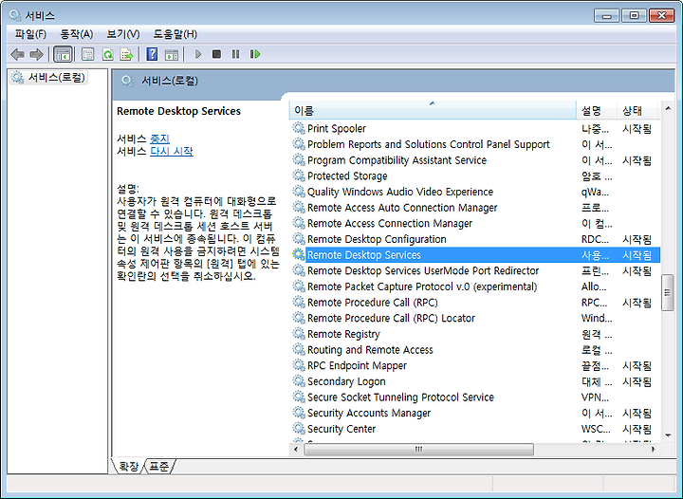Select Remote Desktop Services UserMode Port Redirector

(x=475, y=270)
